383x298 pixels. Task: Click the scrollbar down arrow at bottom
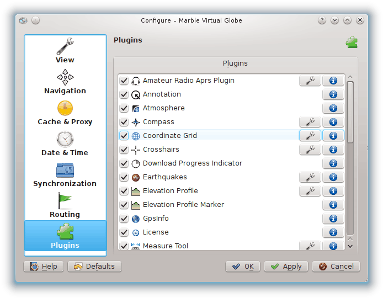point(350,246)
